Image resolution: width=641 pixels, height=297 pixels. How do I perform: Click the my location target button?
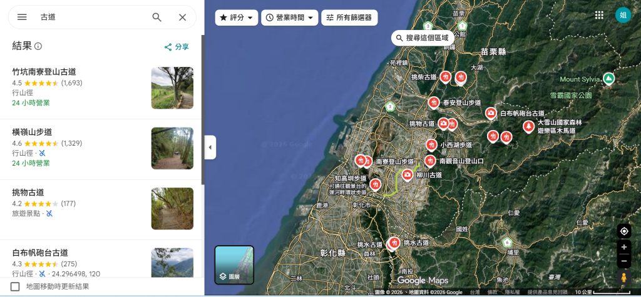623,231
